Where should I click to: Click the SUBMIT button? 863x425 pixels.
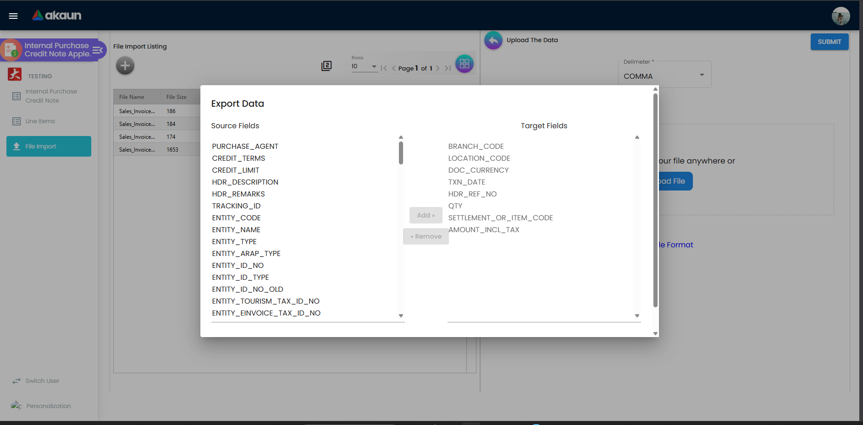point(829,42)
